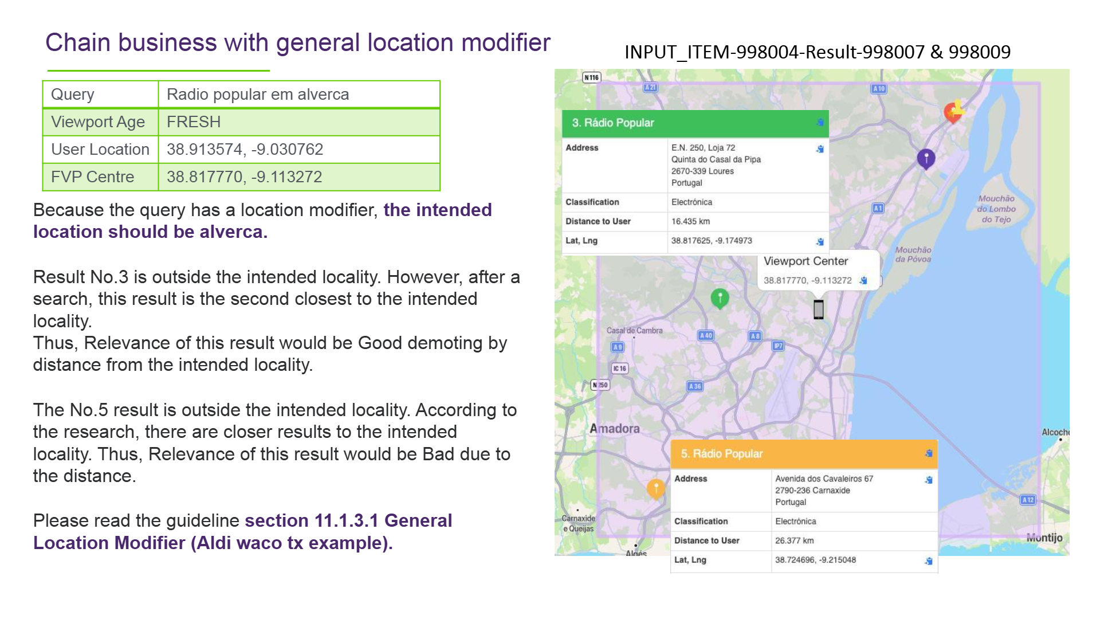1100x619 pixels.
Task: Click the A10 highway shield
Action: click(x=879, y=89)
